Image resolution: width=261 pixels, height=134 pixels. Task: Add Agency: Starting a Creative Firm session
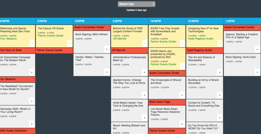point(257,49)
